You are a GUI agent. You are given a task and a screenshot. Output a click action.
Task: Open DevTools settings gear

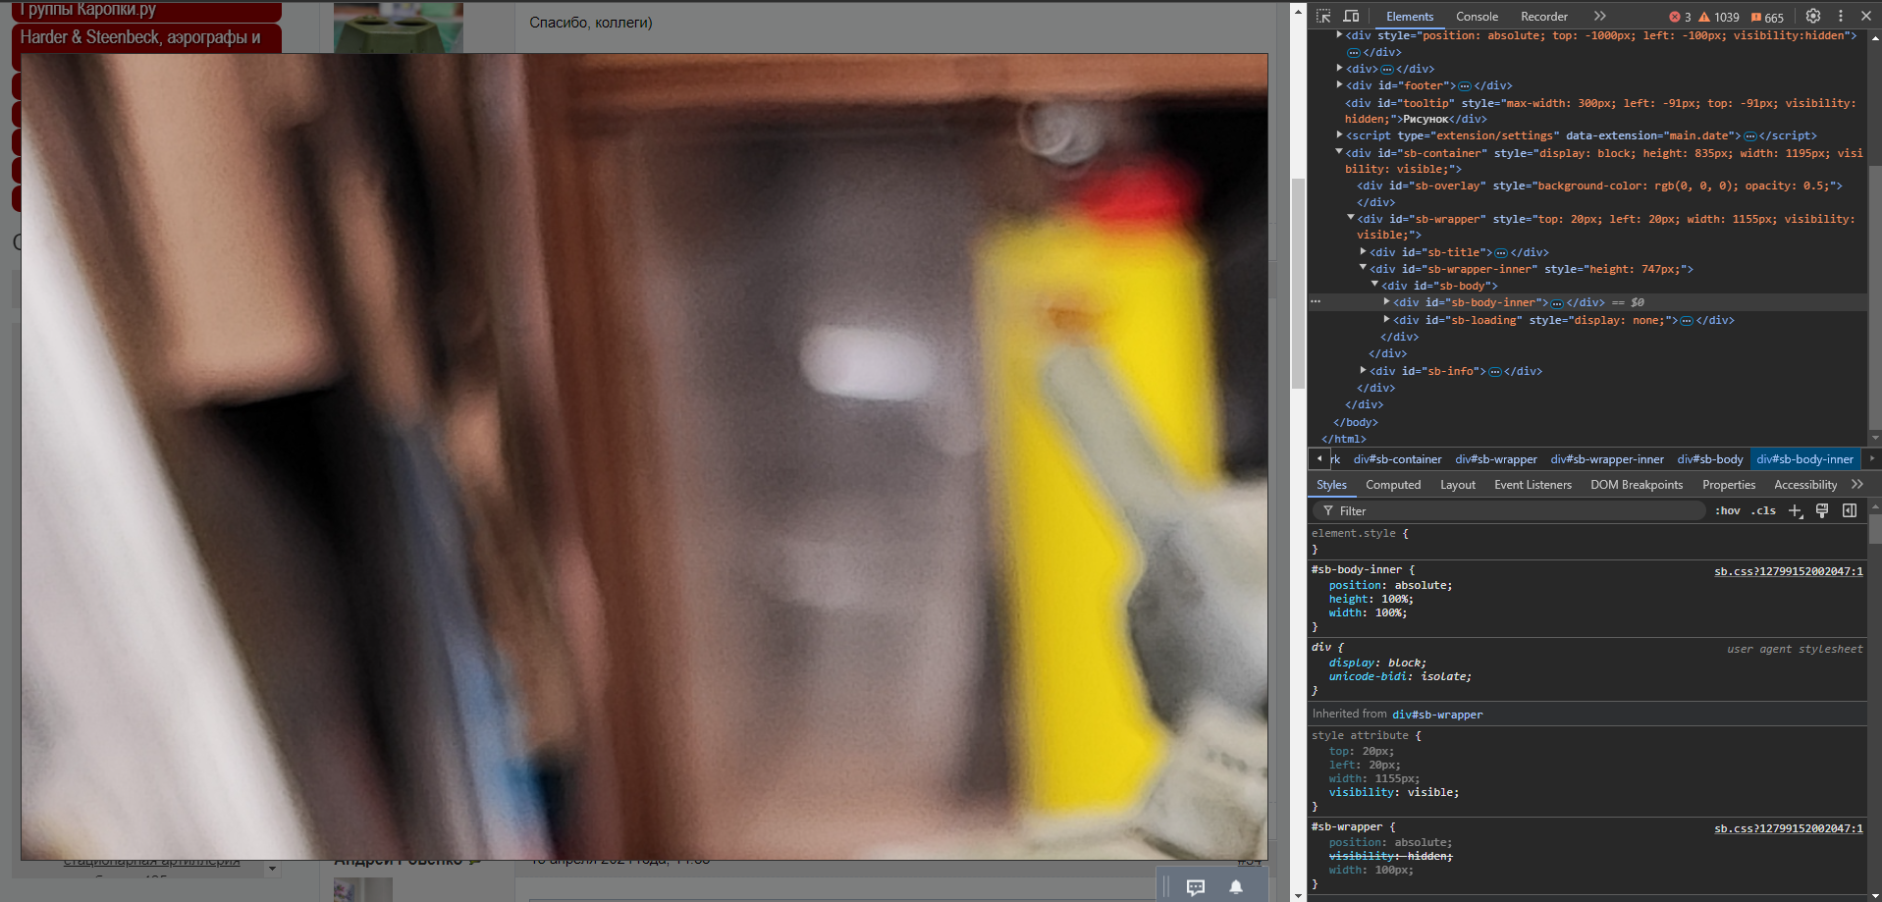point(1813,17)
